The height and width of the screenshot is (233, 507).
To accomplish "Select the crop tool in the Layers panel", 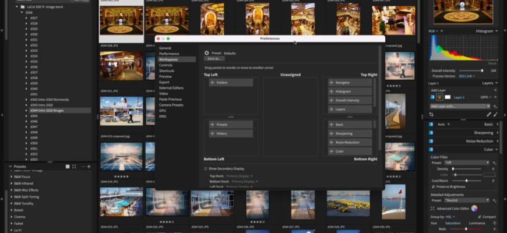I will click(431, 114).
